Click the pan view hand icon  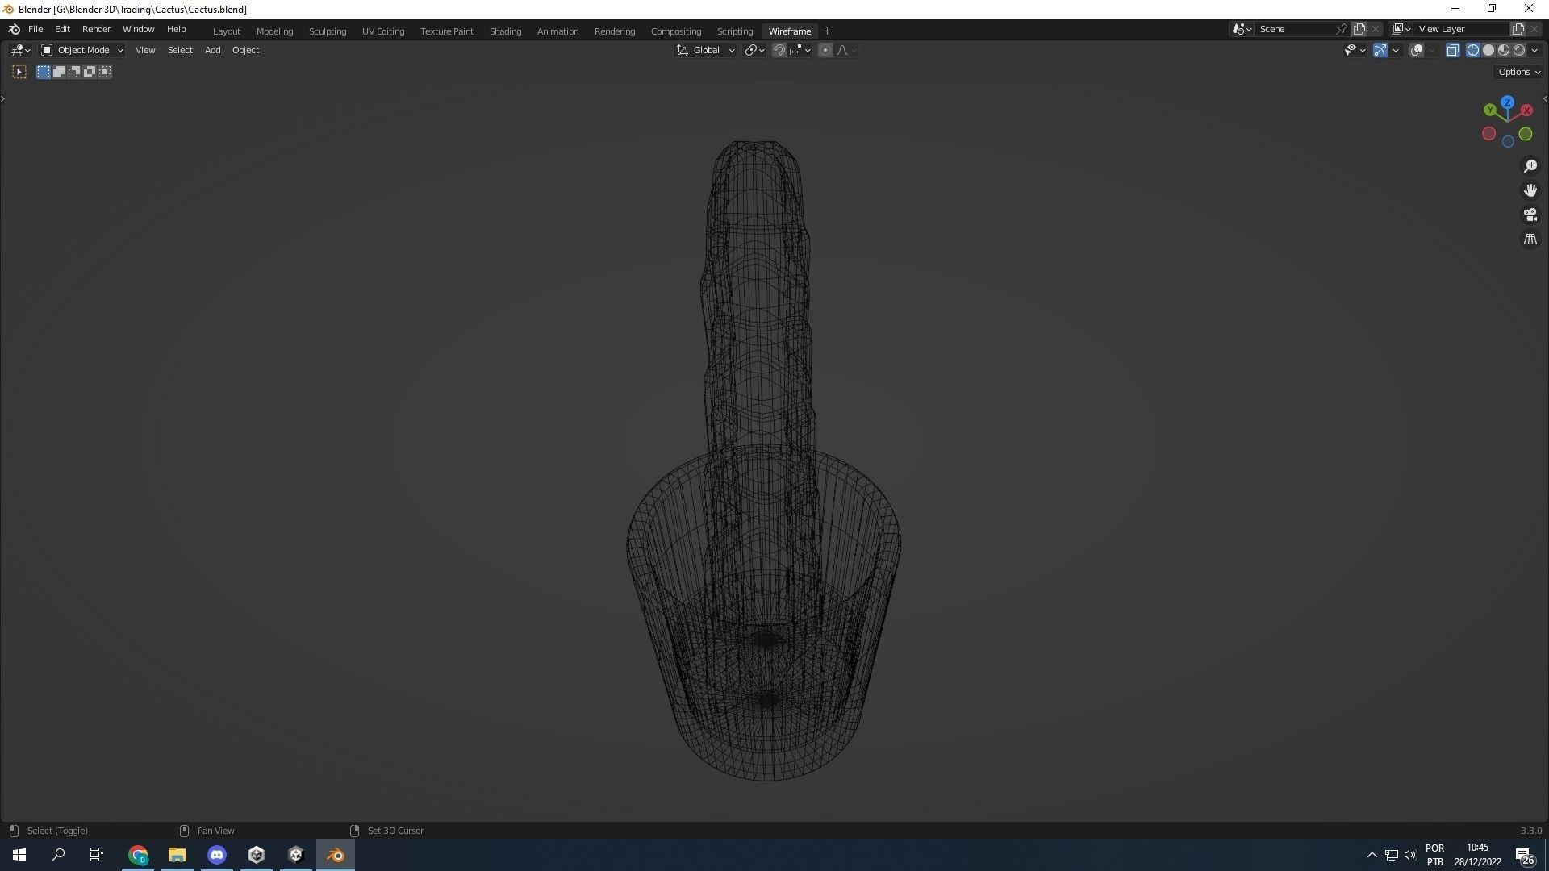point(1530,190)
